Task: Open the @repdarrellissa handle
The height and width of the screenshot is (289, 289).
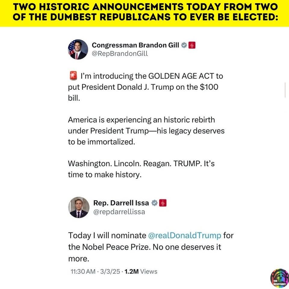Action: coord(119,212)
